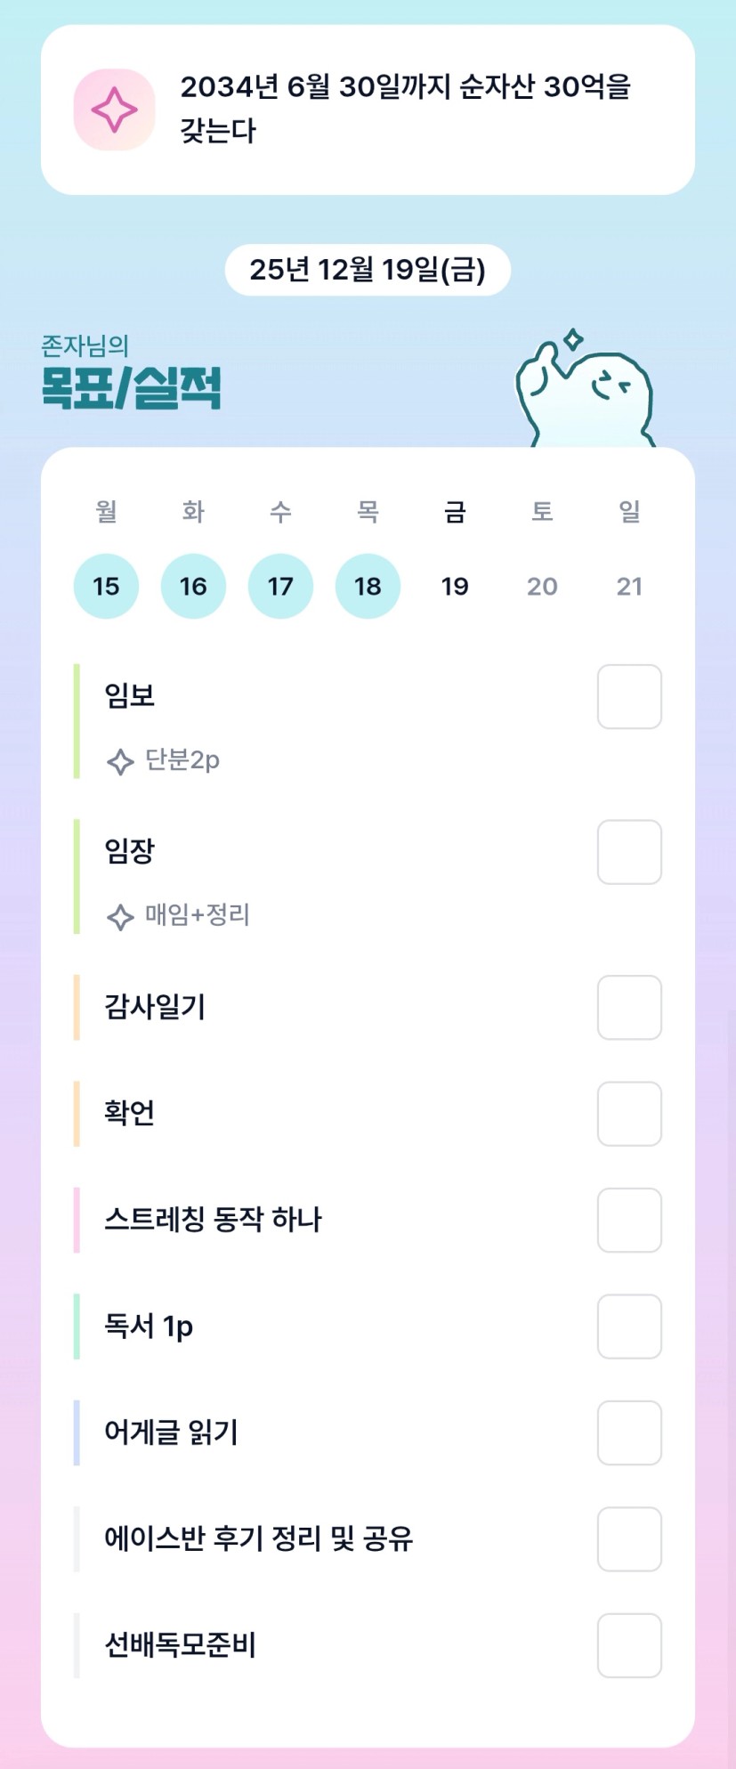
Task: Mark 어게글 읽기 complete
Action: pos(629,1432)
